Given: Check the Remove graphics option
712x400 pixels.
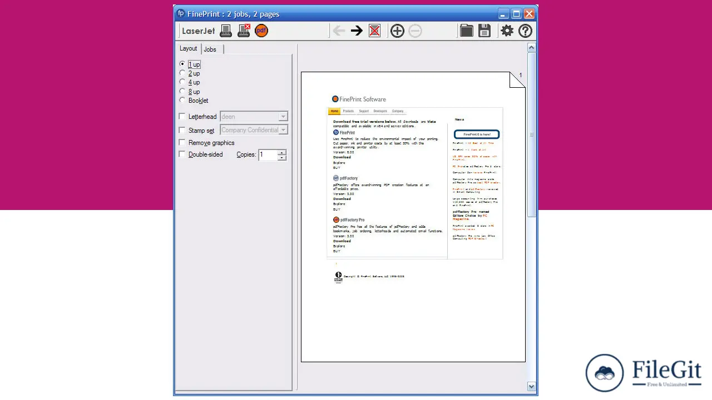Looking at the screenshot, I should (x=182, y=143).
